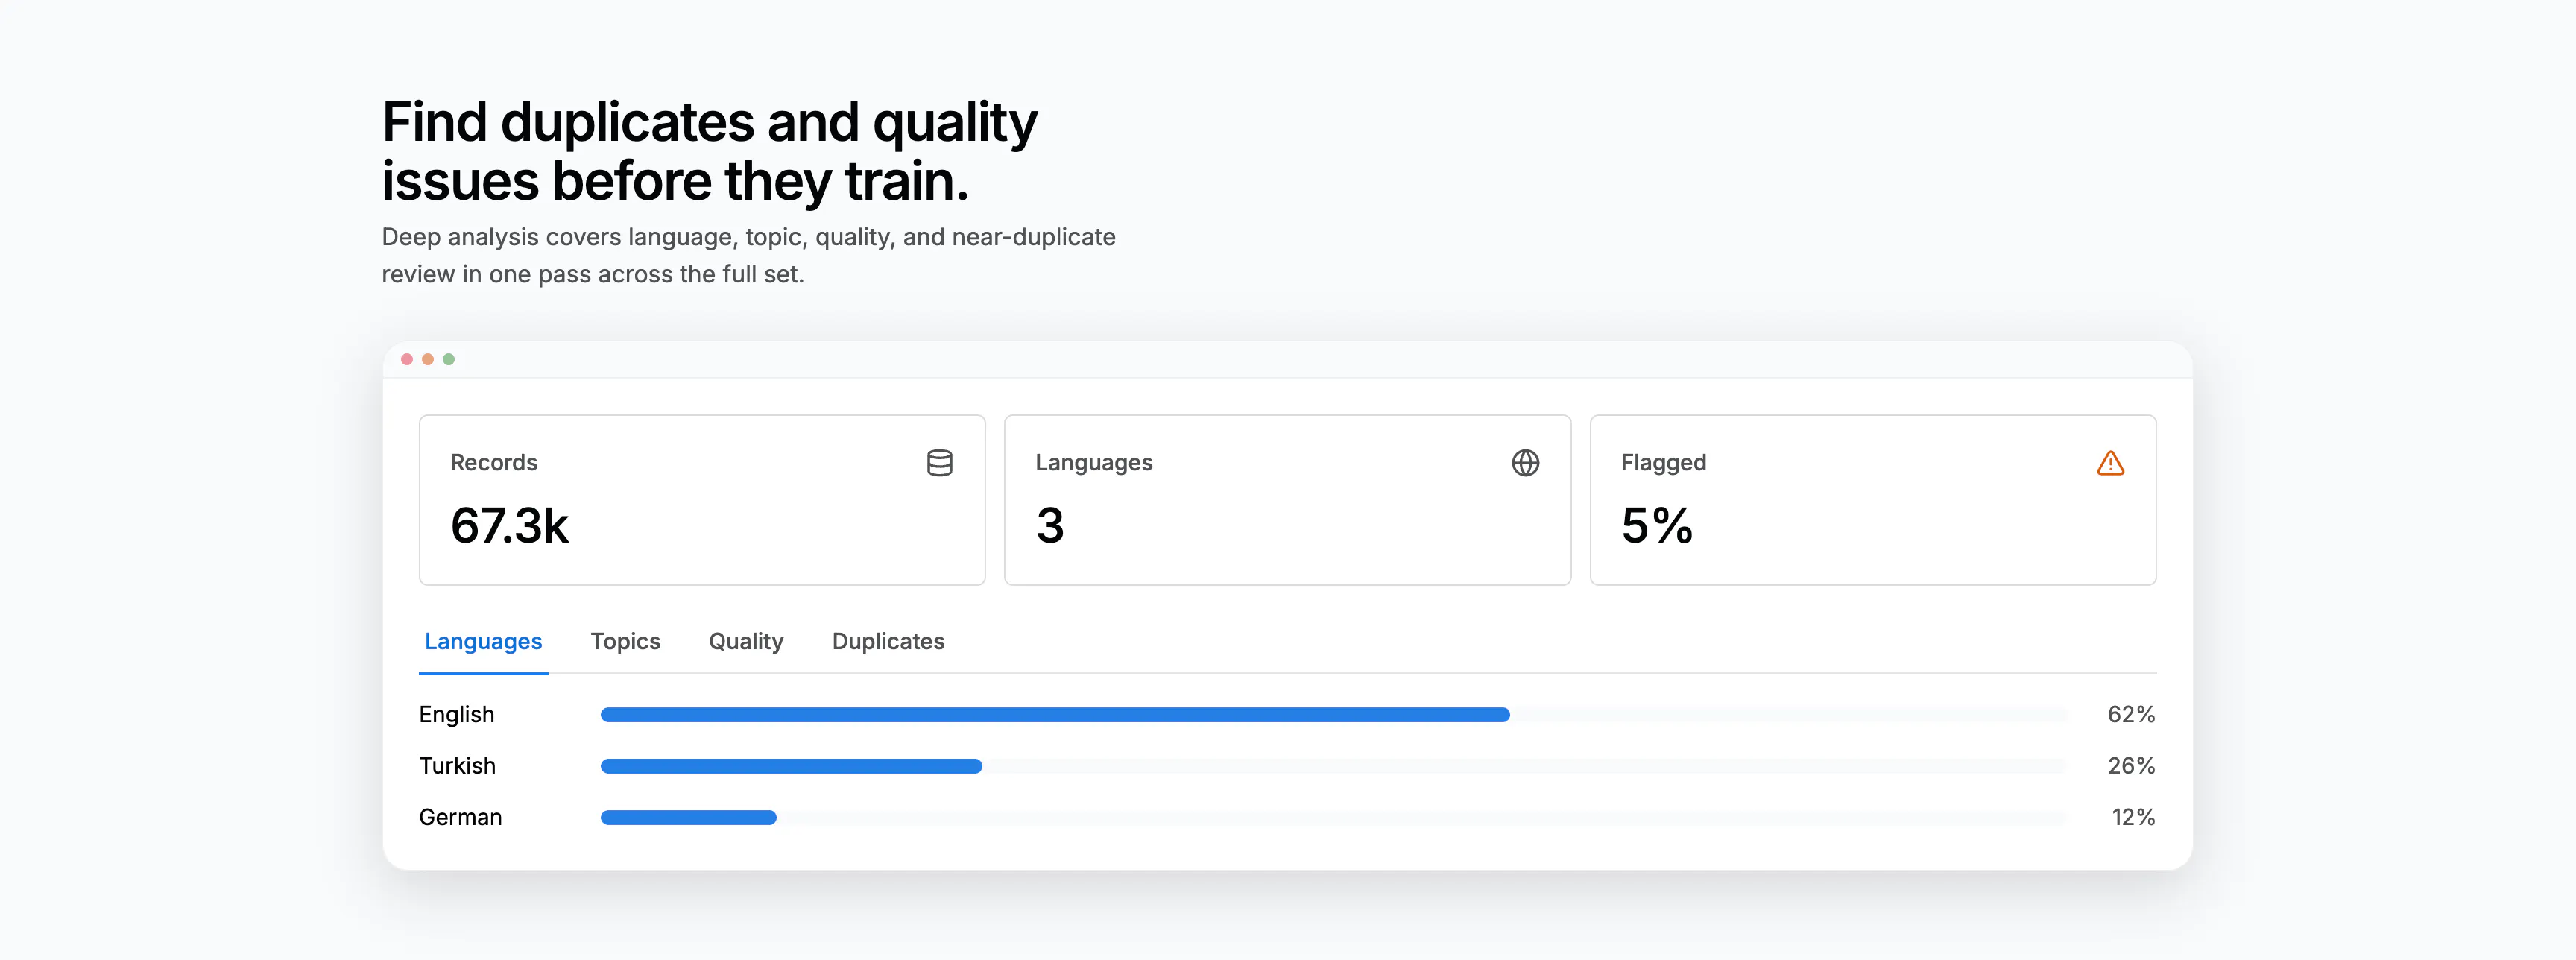Screen dimensions: 2576x960
Task: Open the Languages count card
Action: tap(1287, 500)
